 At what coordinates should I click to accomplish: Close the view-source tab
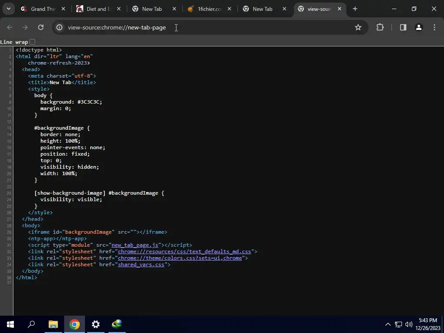340,9
